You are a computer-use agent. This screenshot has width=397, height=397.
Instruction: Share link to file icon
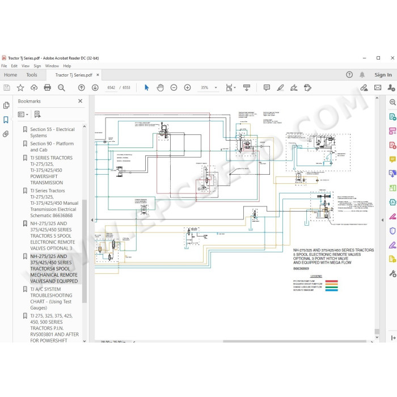click(x=364, y=87)
